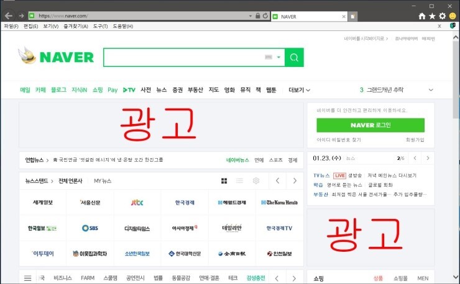Switch newsstand to list view icon
The width and height of the screenshot is (460, 284).
click(240, 181)
